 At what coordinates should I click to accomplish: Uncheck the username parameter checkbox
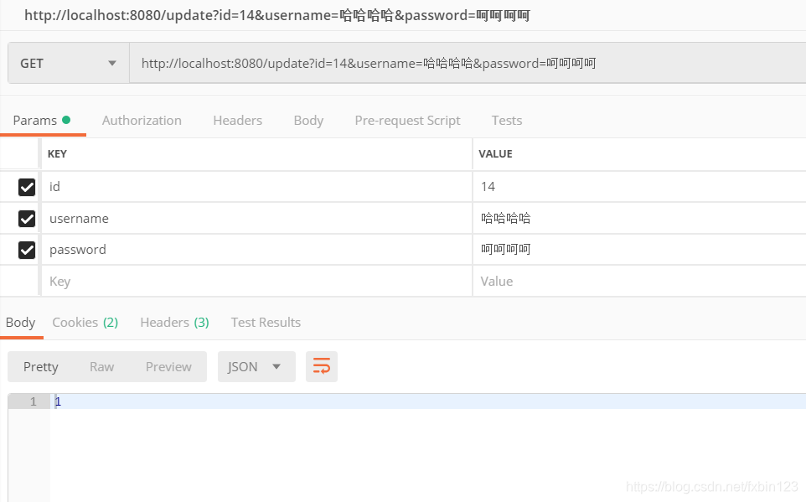[x=27, y=219]
